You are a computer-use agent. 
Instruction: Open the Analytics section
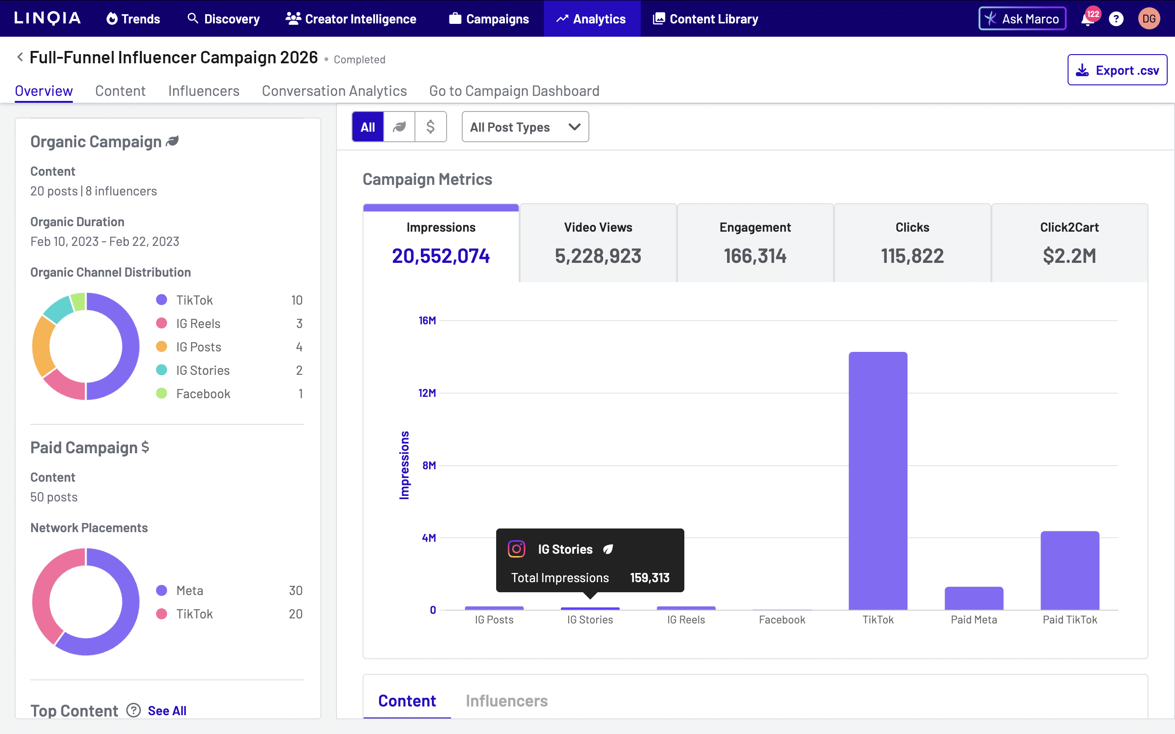pyautogui.click(x=592, y=18)
